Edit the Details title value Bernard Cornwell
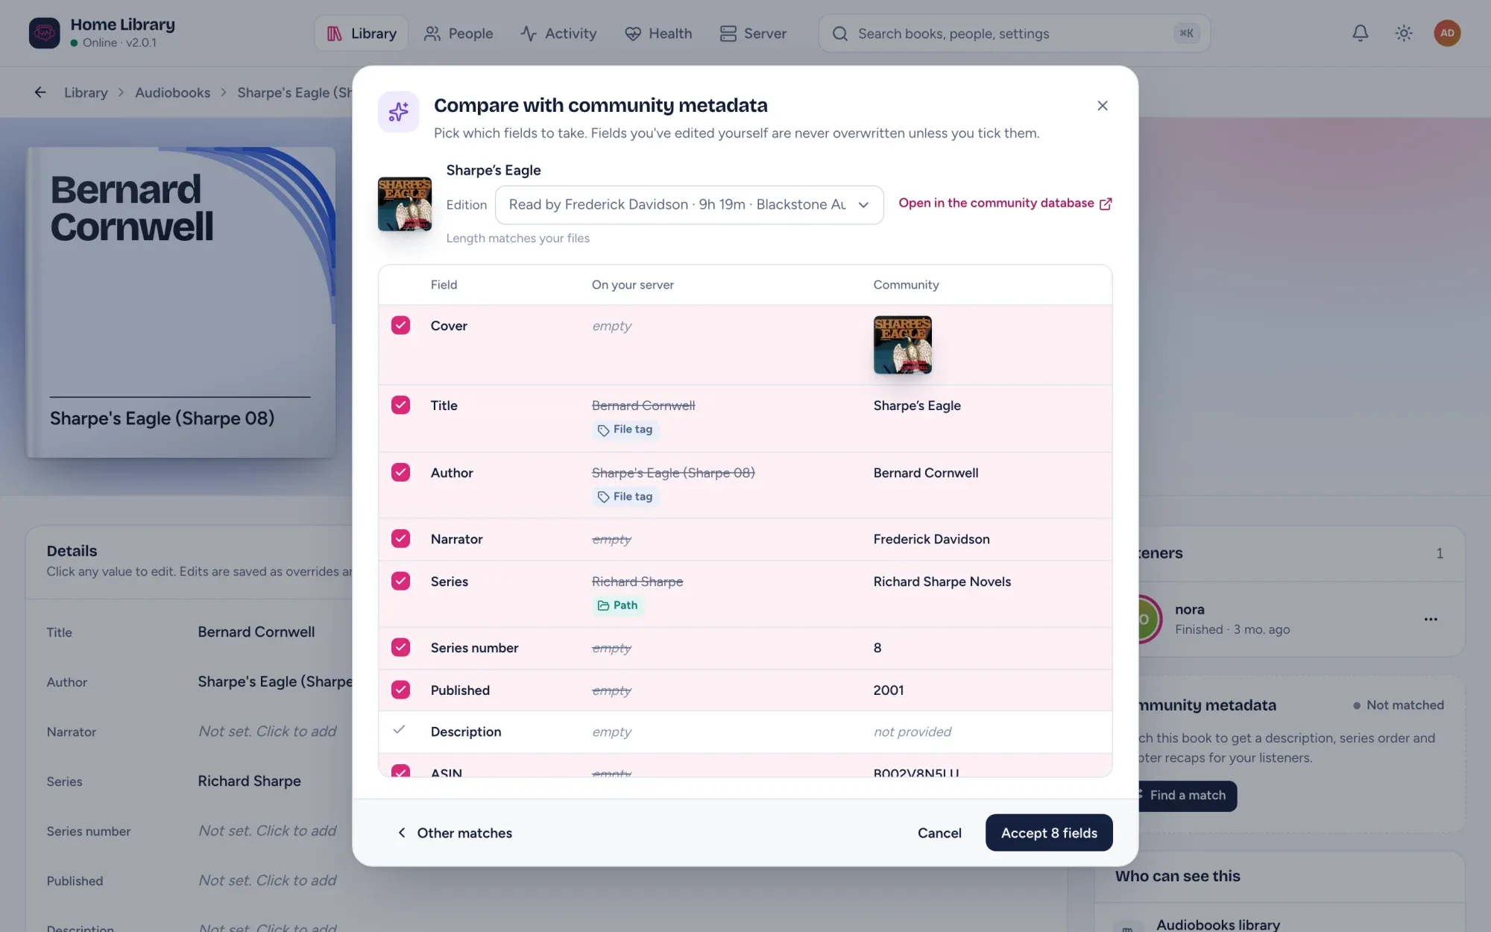 (x=256, y=632)
